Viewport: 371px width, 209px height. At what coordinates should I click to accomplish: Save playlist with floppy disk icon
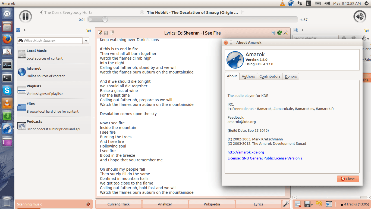(x=307, y=204)
